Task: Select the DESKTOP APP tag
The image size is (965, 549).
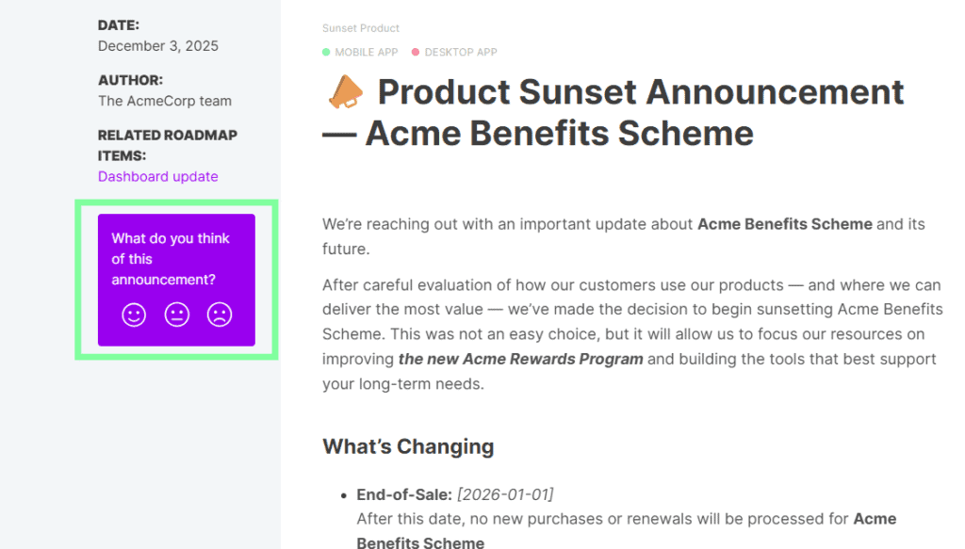Action: (x=460, y=53)
